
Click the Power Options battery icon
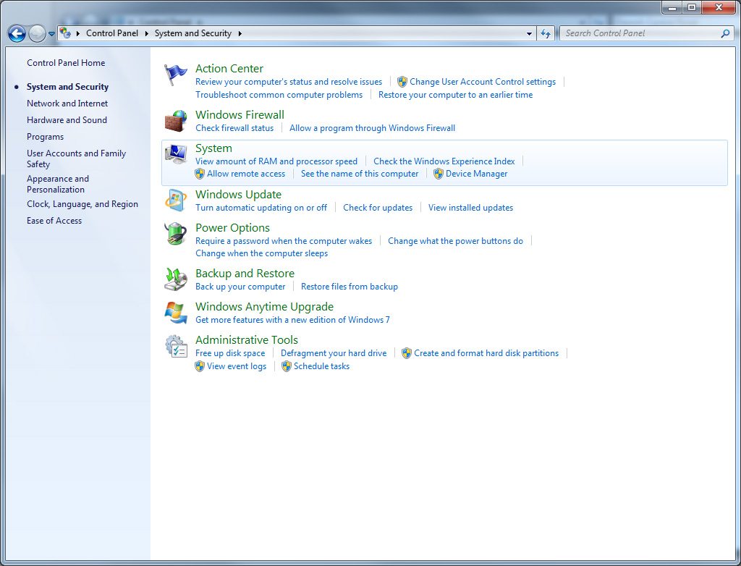176,234
